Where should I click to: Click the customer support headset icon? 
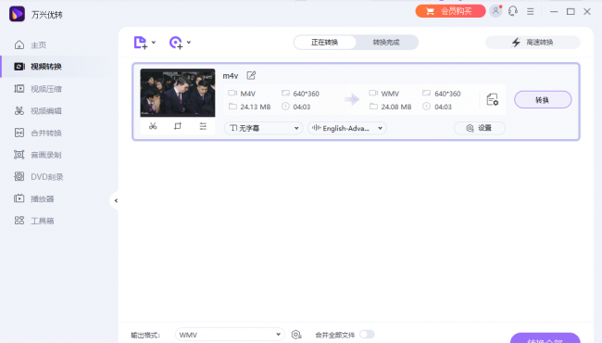click(513, 11)
